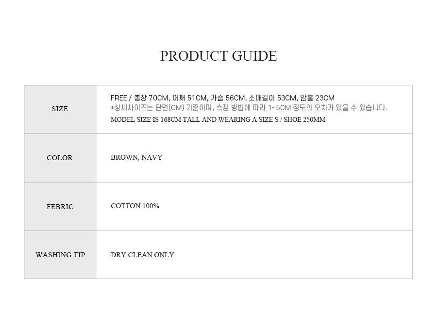
Task: Click the 소매길이 53CM measurement
Action: [273, 98]
